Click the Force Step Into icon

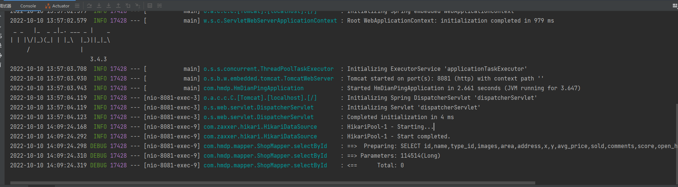tap(109, 6)
